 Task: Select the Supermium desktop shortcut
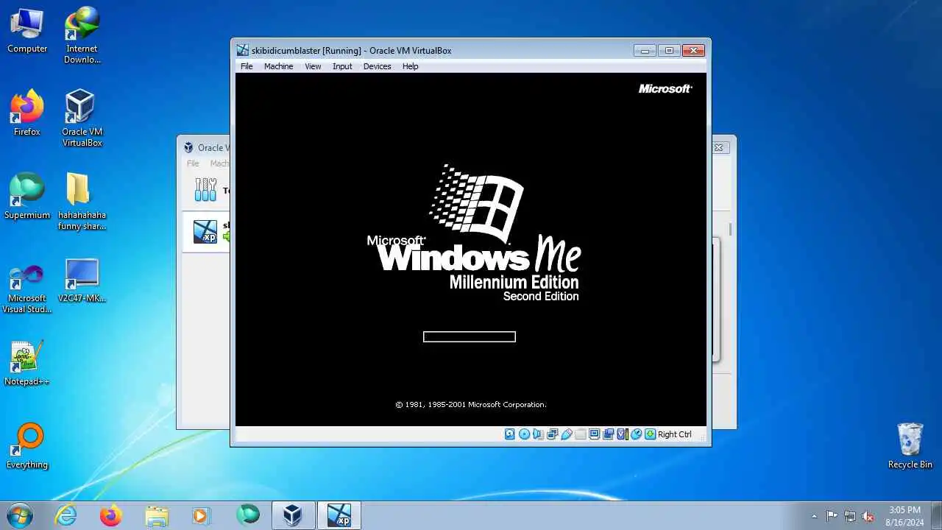[27, 197]
